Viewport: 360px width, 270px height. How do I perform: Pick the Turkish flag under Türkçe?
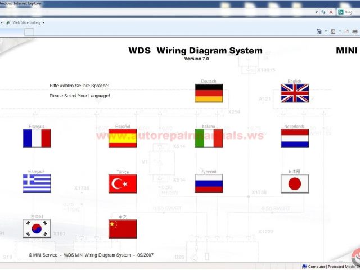(123, 183)
